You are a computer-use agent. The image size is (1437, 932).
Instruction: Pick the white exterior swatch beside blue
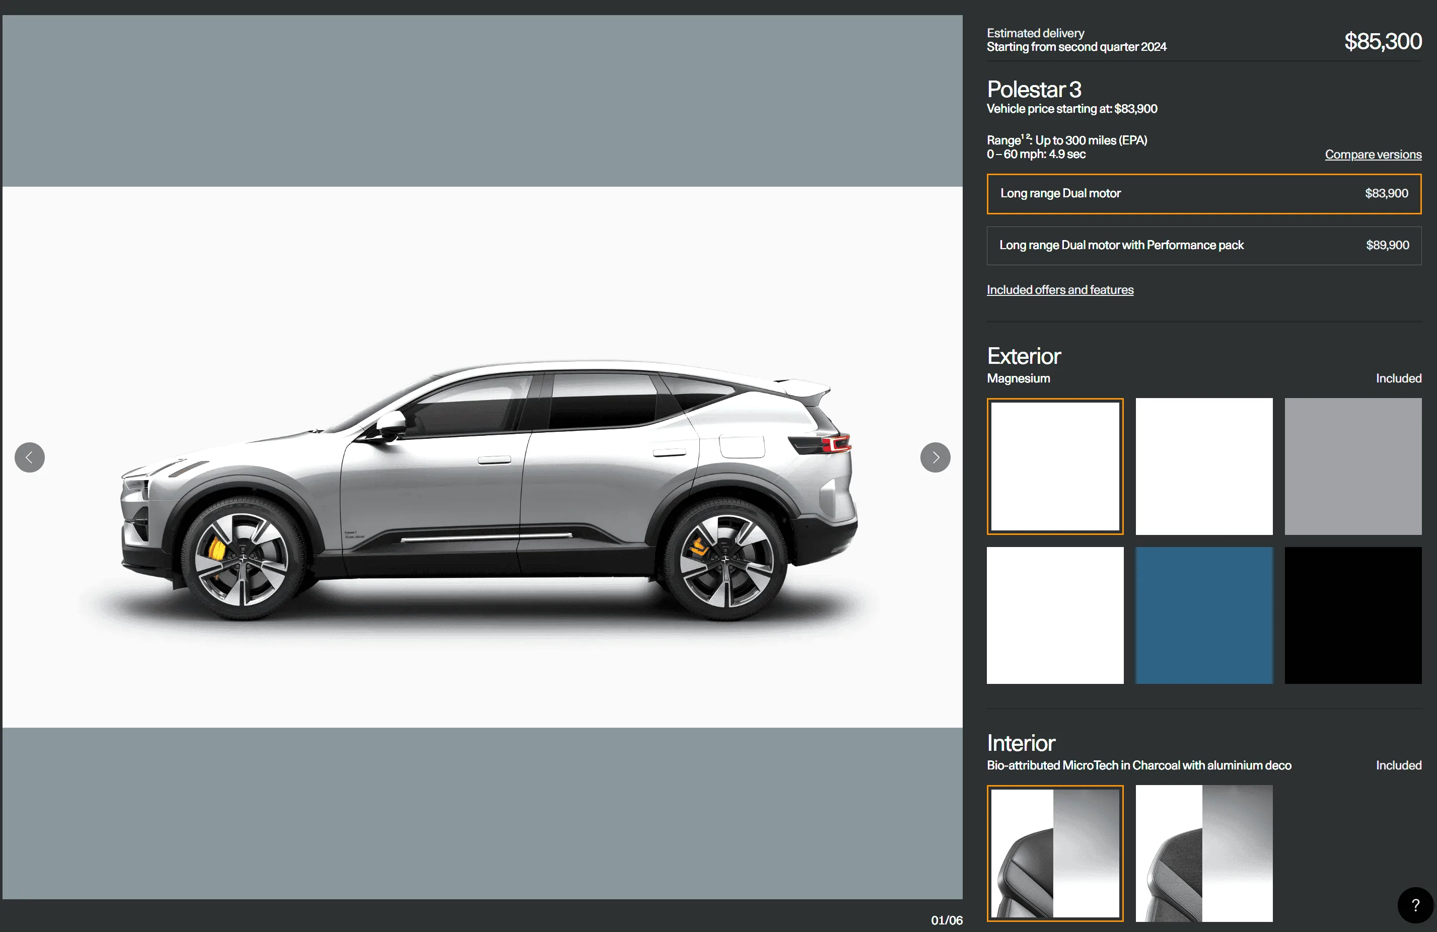point(1055,615)
